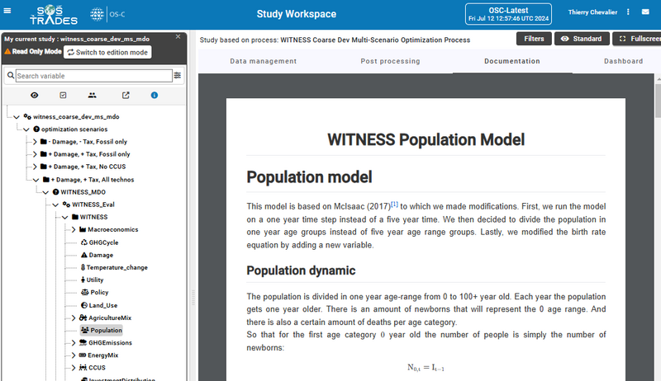
Task: Click the OS-C globe logo
Action: pos(97,14)
